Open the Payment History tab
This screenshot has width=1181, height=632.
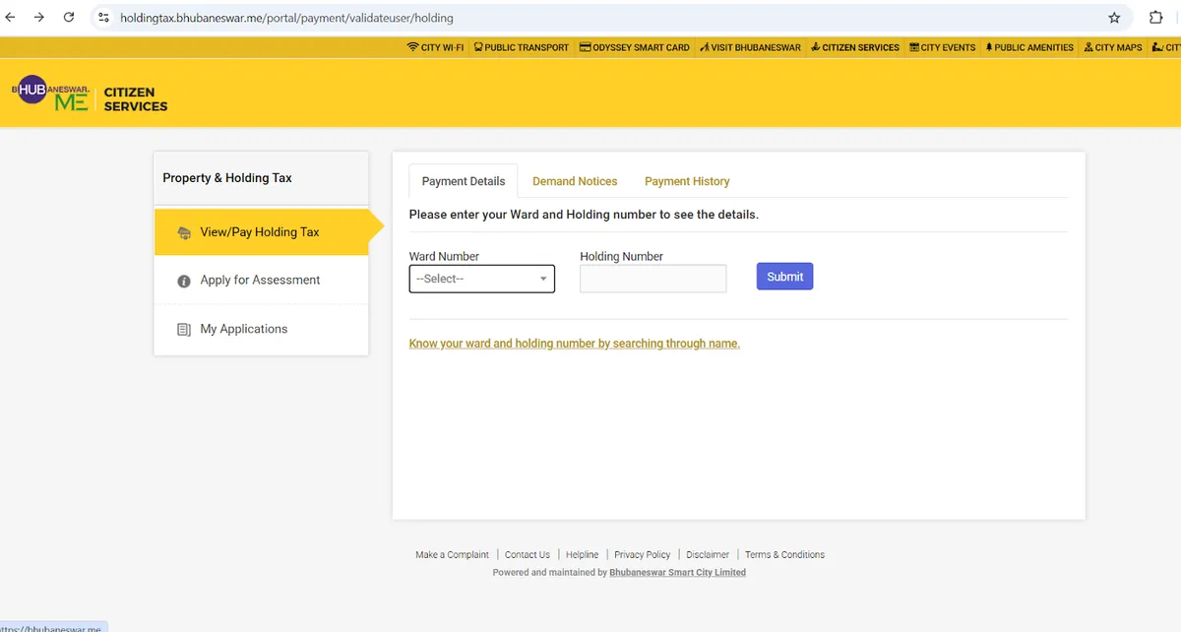(687, 181)
